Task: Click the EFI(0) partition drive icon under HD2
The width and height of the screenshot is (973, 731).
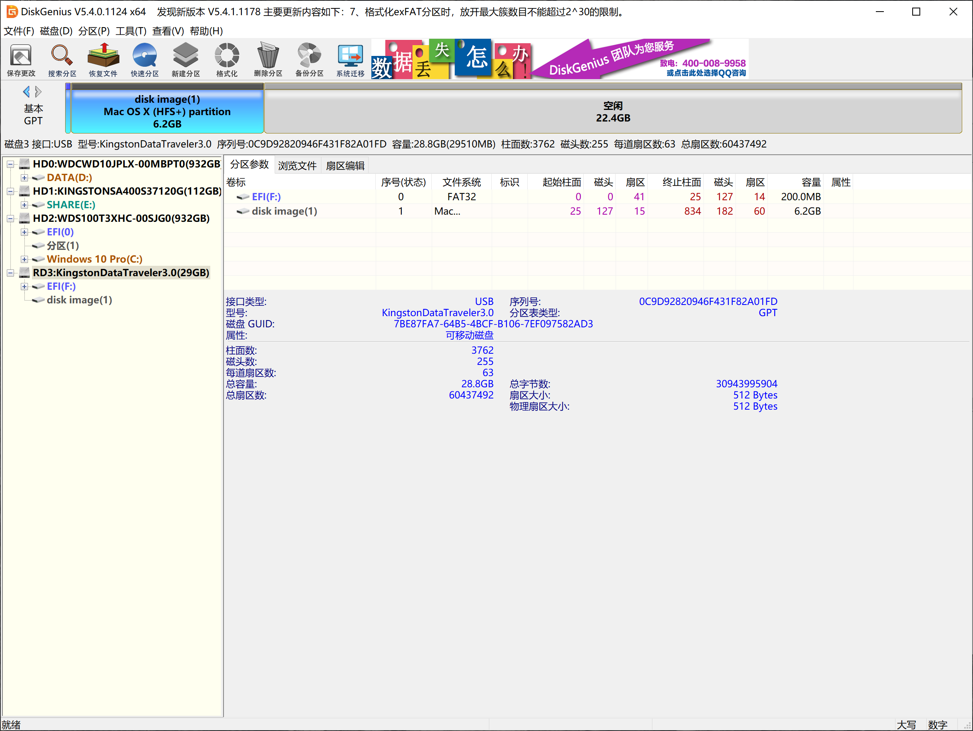Action: (39, 232)
